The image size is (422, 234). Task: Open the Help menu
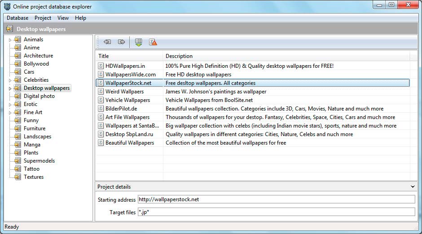point(80,18)
